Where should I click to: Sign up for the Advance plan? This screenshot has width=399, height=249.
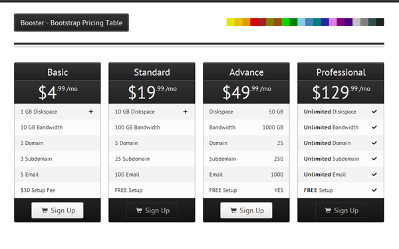[246, 210]
